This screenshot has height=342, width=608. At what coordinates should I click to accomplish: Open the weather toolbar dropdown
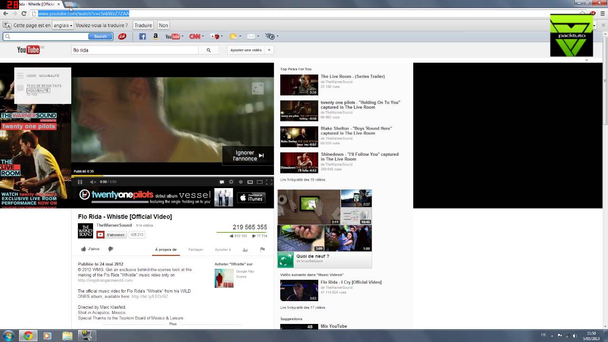coord(235,37)
